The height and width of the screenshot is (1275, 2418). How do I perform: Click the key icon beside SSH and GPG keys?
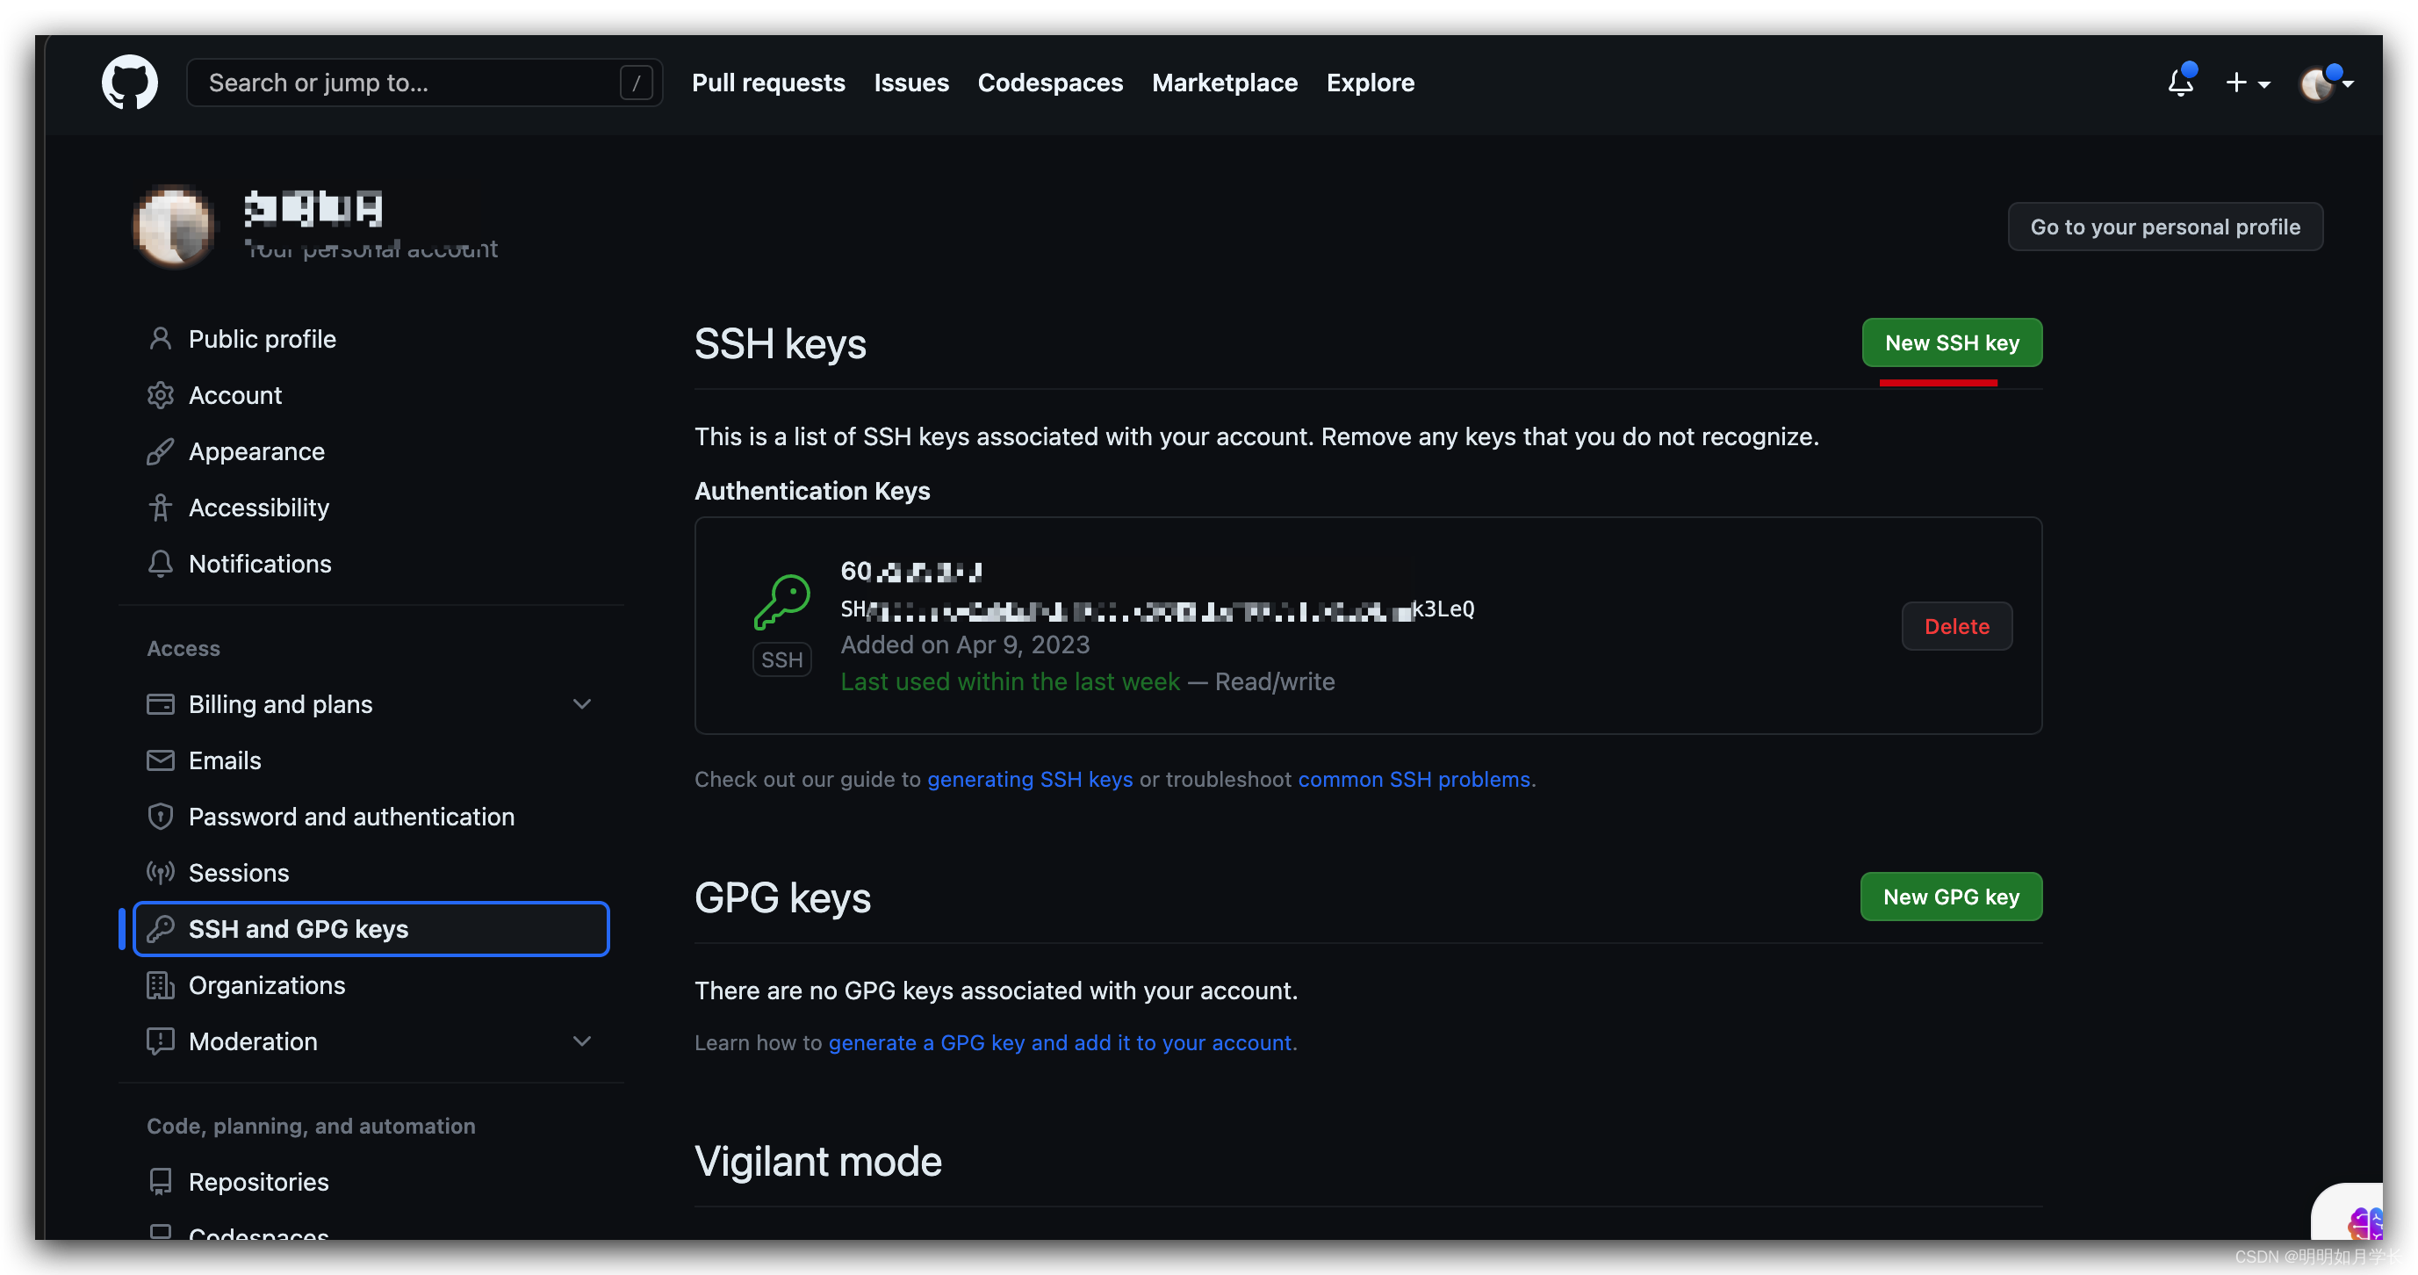coord(161,928)
